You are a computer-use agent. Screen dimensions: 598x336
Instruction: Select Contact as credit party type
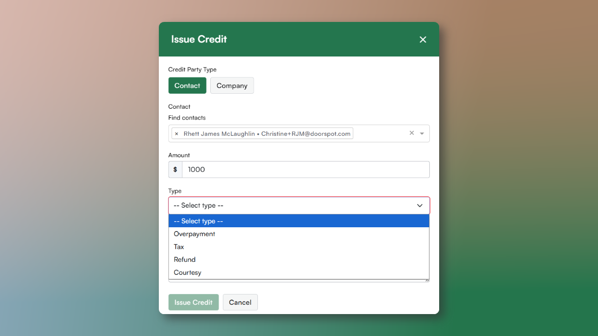tap(187, 85)
